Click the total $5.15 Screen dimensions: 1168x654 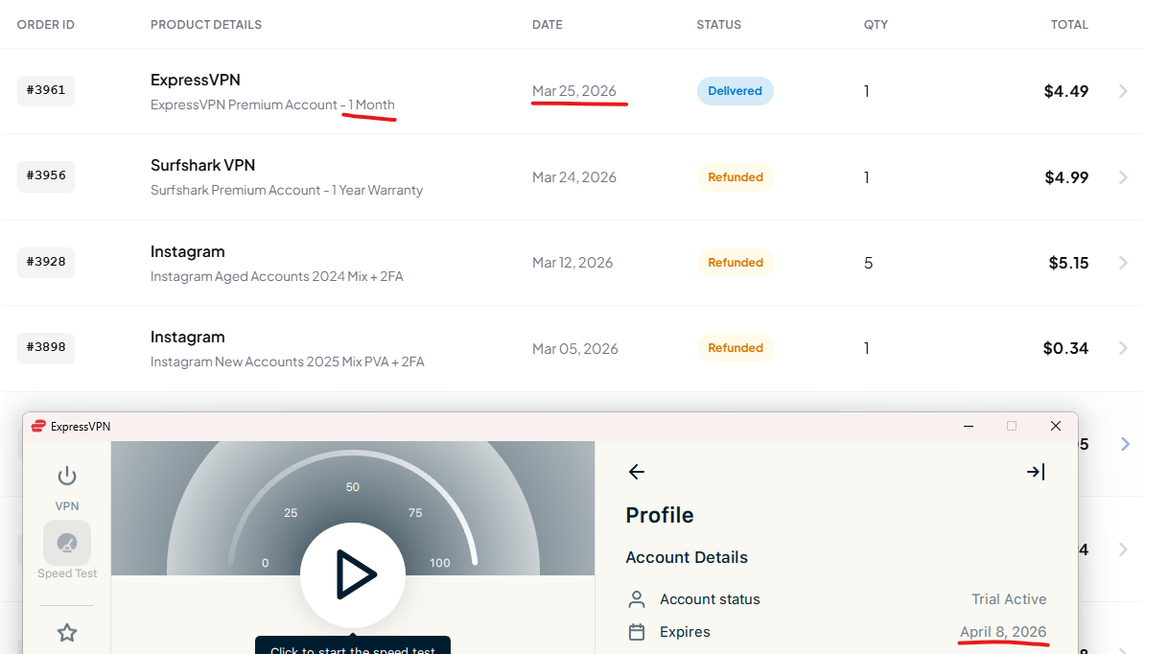tap(1068, 263)
